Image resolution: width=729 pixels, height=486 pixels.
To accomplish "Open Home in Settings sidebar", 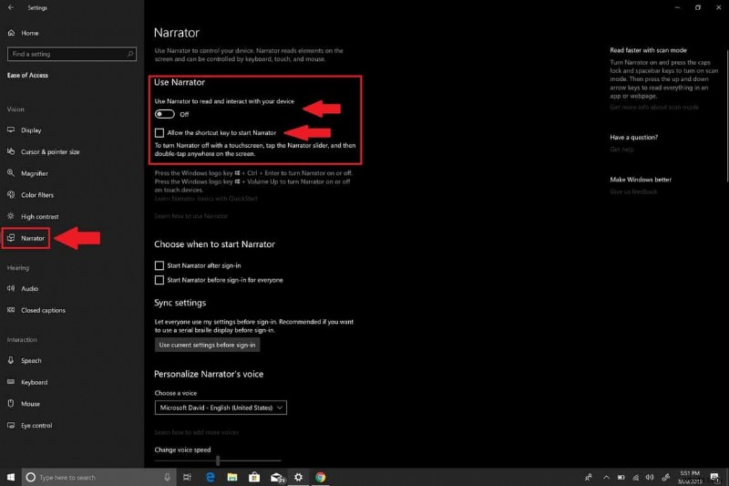I will tap(24, 33).
